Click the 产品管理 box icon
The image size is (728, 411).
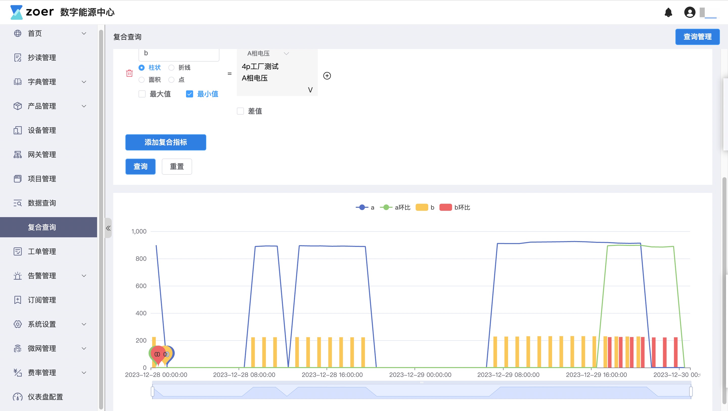[x=17, y=106]
